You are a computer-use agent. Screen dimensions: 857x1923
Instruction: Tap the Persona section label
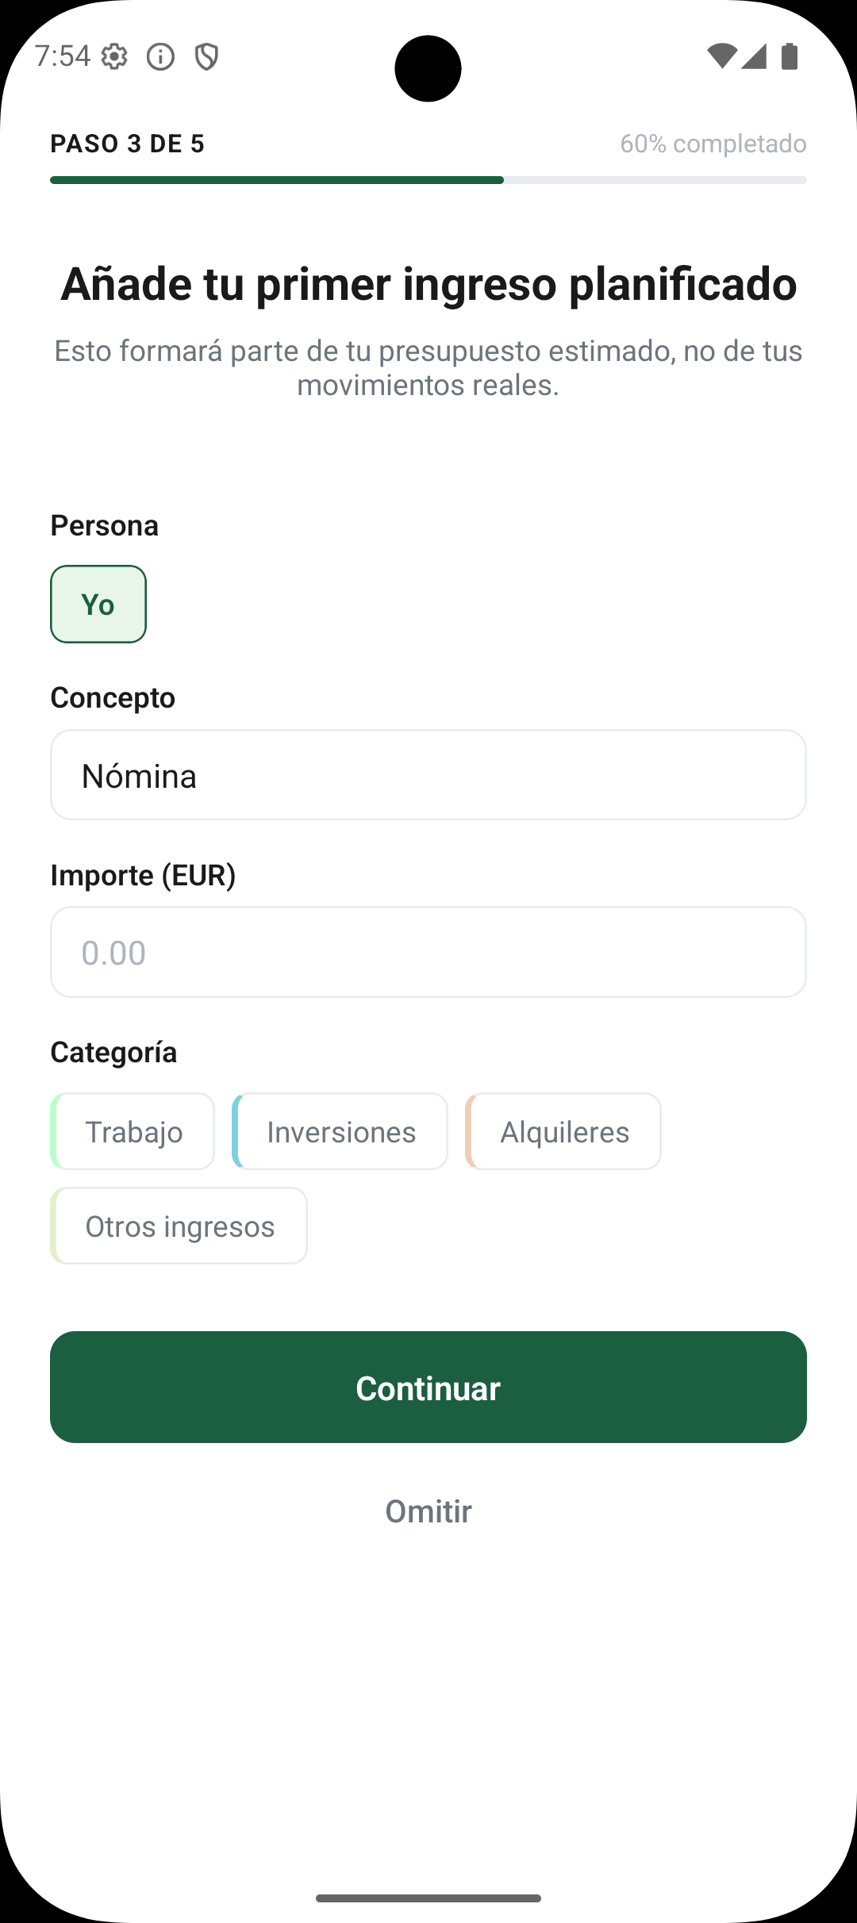pyautogui.click(x=104, y=524)
